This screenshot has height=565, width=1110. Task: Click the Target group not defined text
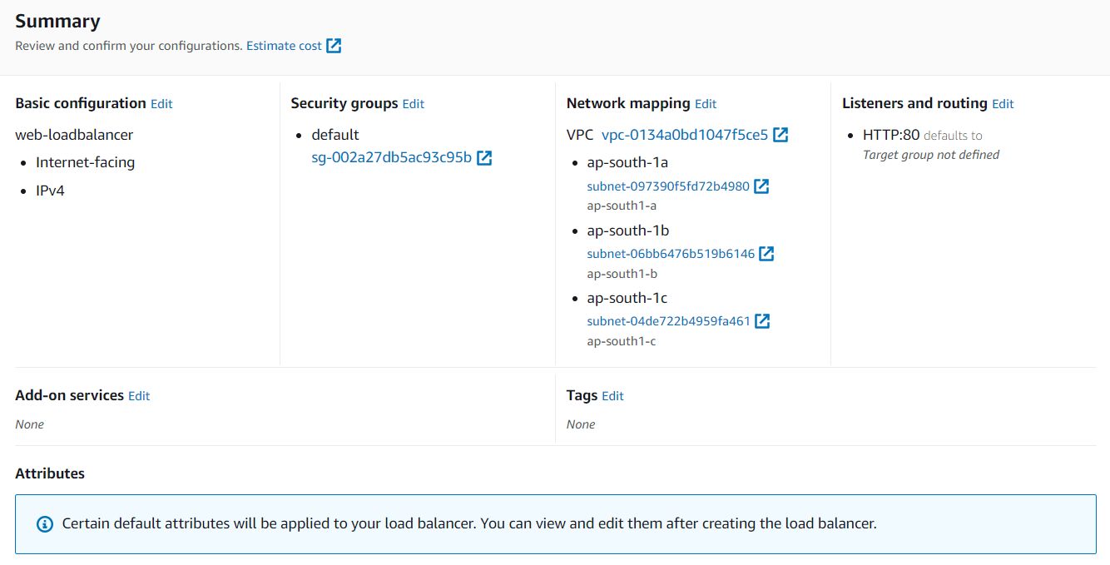point(931,155)
